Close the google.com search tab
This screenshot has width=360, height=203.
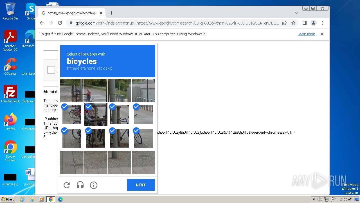click(x=101, y=13)
